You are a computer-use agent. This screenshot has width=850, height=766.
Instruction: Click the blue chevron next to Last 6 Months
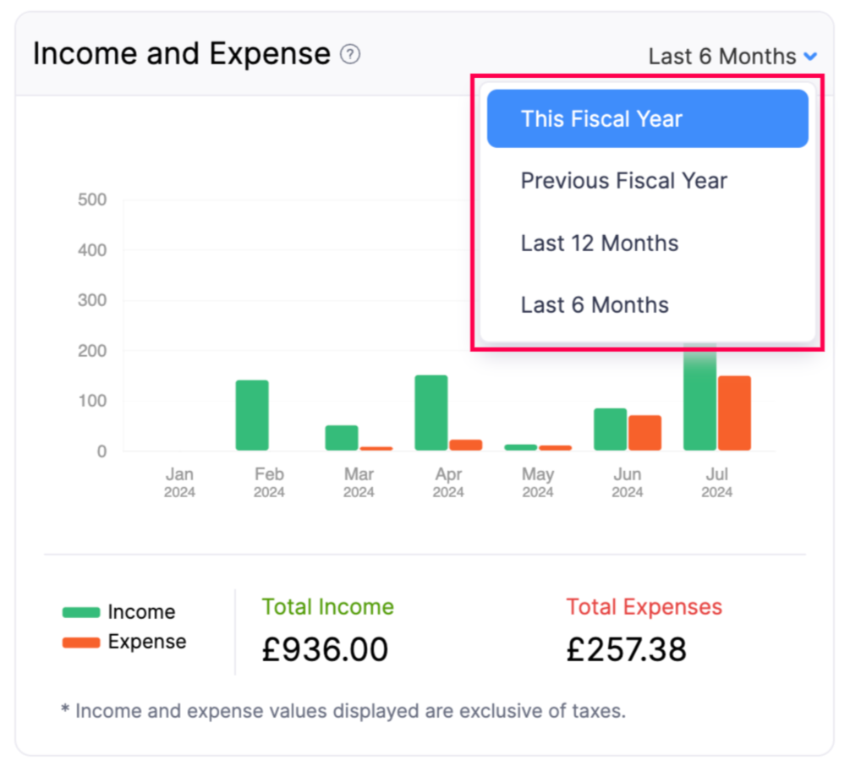coord(810,57)
